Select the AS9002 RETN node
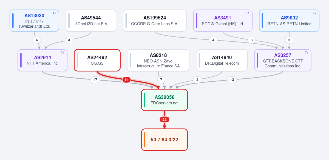Viewport: 329px width, 160px height. [289, 21]
